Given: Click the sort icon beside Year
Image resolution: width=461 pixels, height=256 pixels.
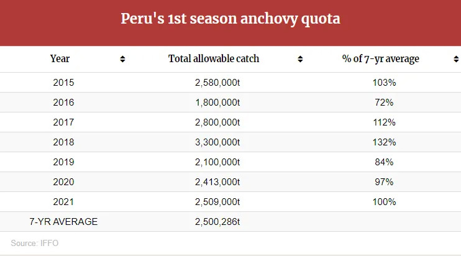Looking at the screenshot, I should [x=122, y=59].
